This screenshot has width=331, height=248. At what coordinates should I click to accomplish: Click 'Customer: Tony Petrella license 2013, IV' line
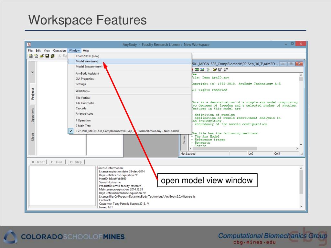coord(124,204)
